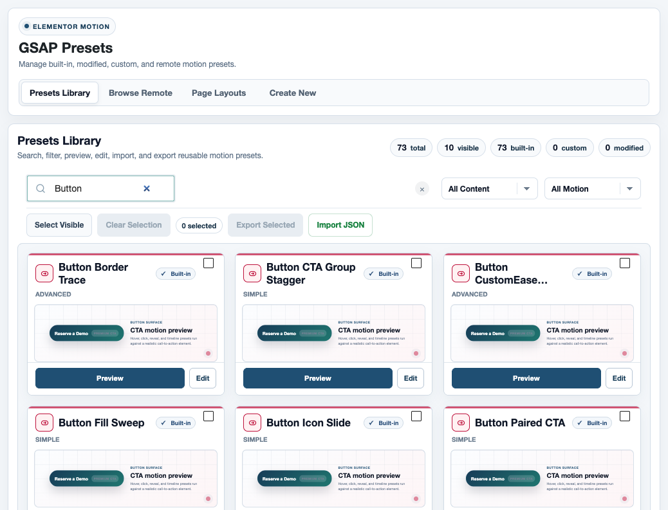The image size is (668, 510).
Task: Edit the Button CustomEase preset
Action: (619, 378)
